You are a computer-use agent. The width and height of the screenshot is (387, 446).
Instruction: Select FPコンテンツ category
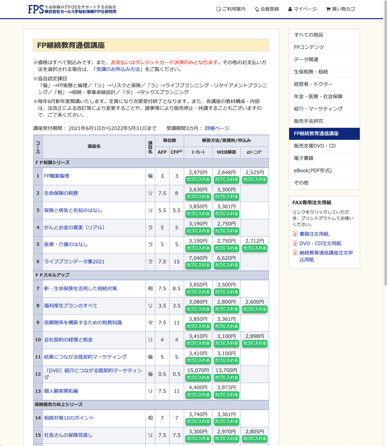point(309,47)
